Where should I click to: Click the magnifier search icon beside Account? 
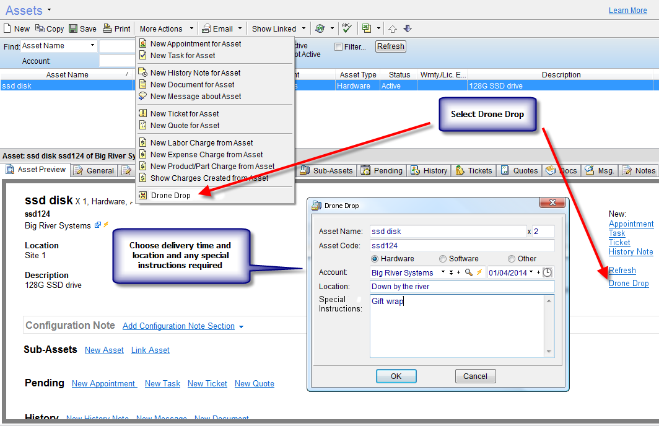pyautogui.click(x=469, y=272)
